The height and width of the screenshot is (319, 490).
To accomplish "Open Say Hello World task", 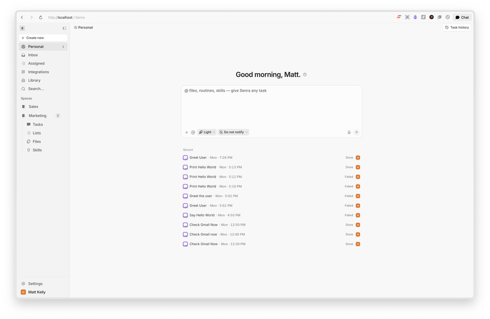I will [272, 215].
